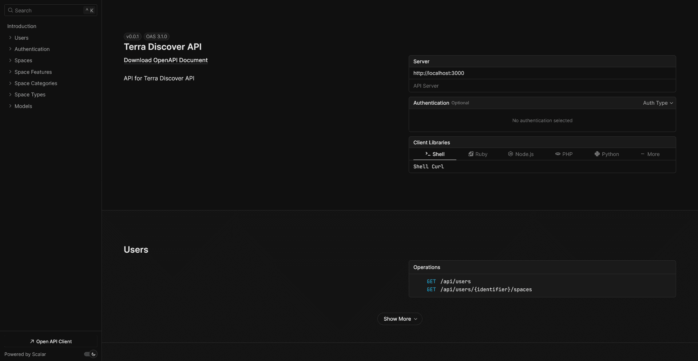
Task: Toggle dark mode switch in the sidebar footer
Action: tap(90, 354)
